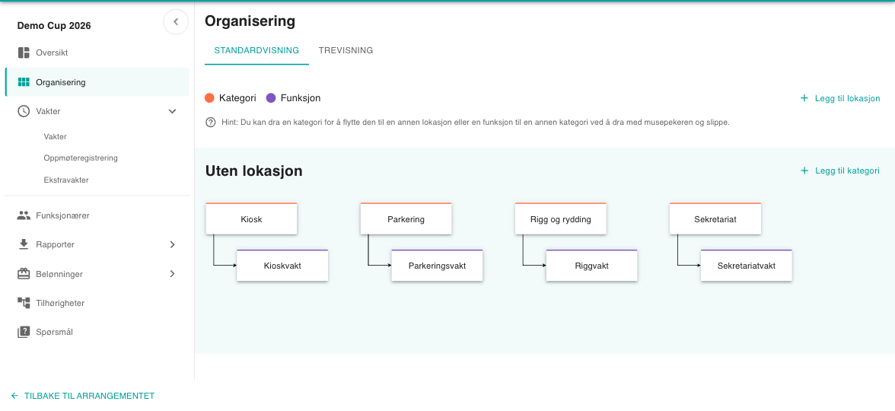Click the plus icon beside Legg til kategori
895x411 pixels.
(x=804, y=170)
